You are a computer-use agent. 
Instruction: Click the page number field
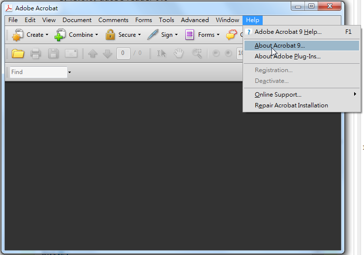point(123,53)
